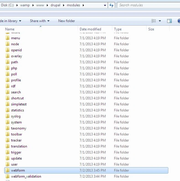Select the profile folder name
The image size is (180, 181).
pyautogui.click(x=16, y=80)
